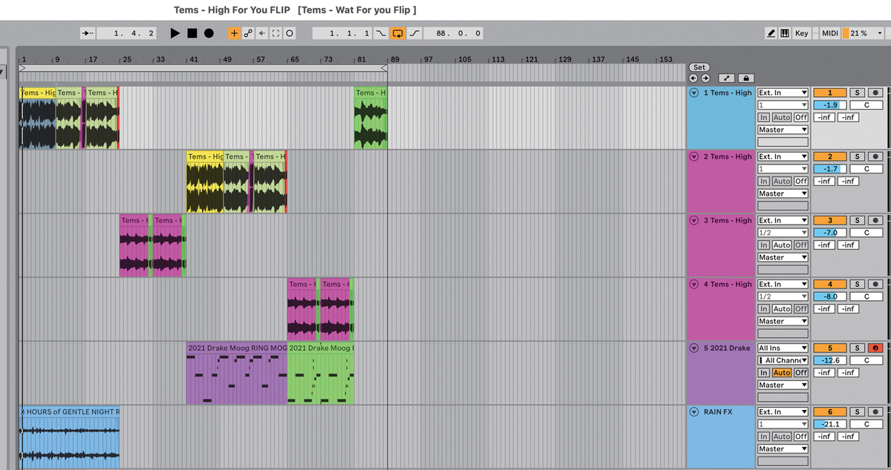Toggle the orange Loop switch
This screenshot has height=470, width=891.
398,33
